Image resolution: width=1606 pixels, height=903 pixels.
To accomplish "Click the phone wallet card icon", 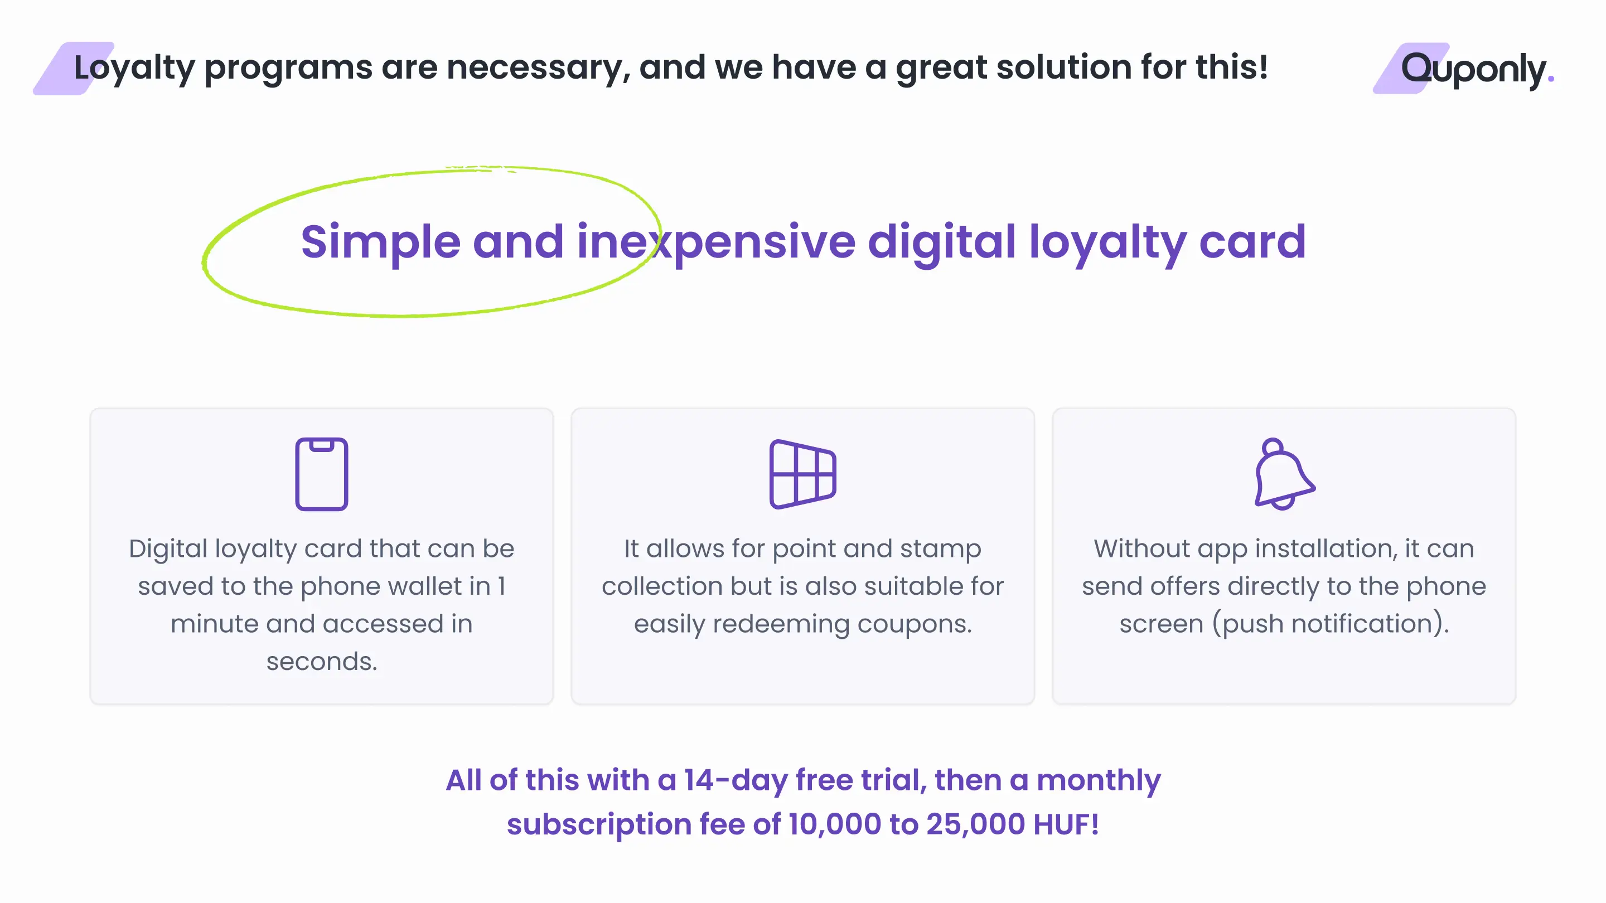I will (321, 474).
